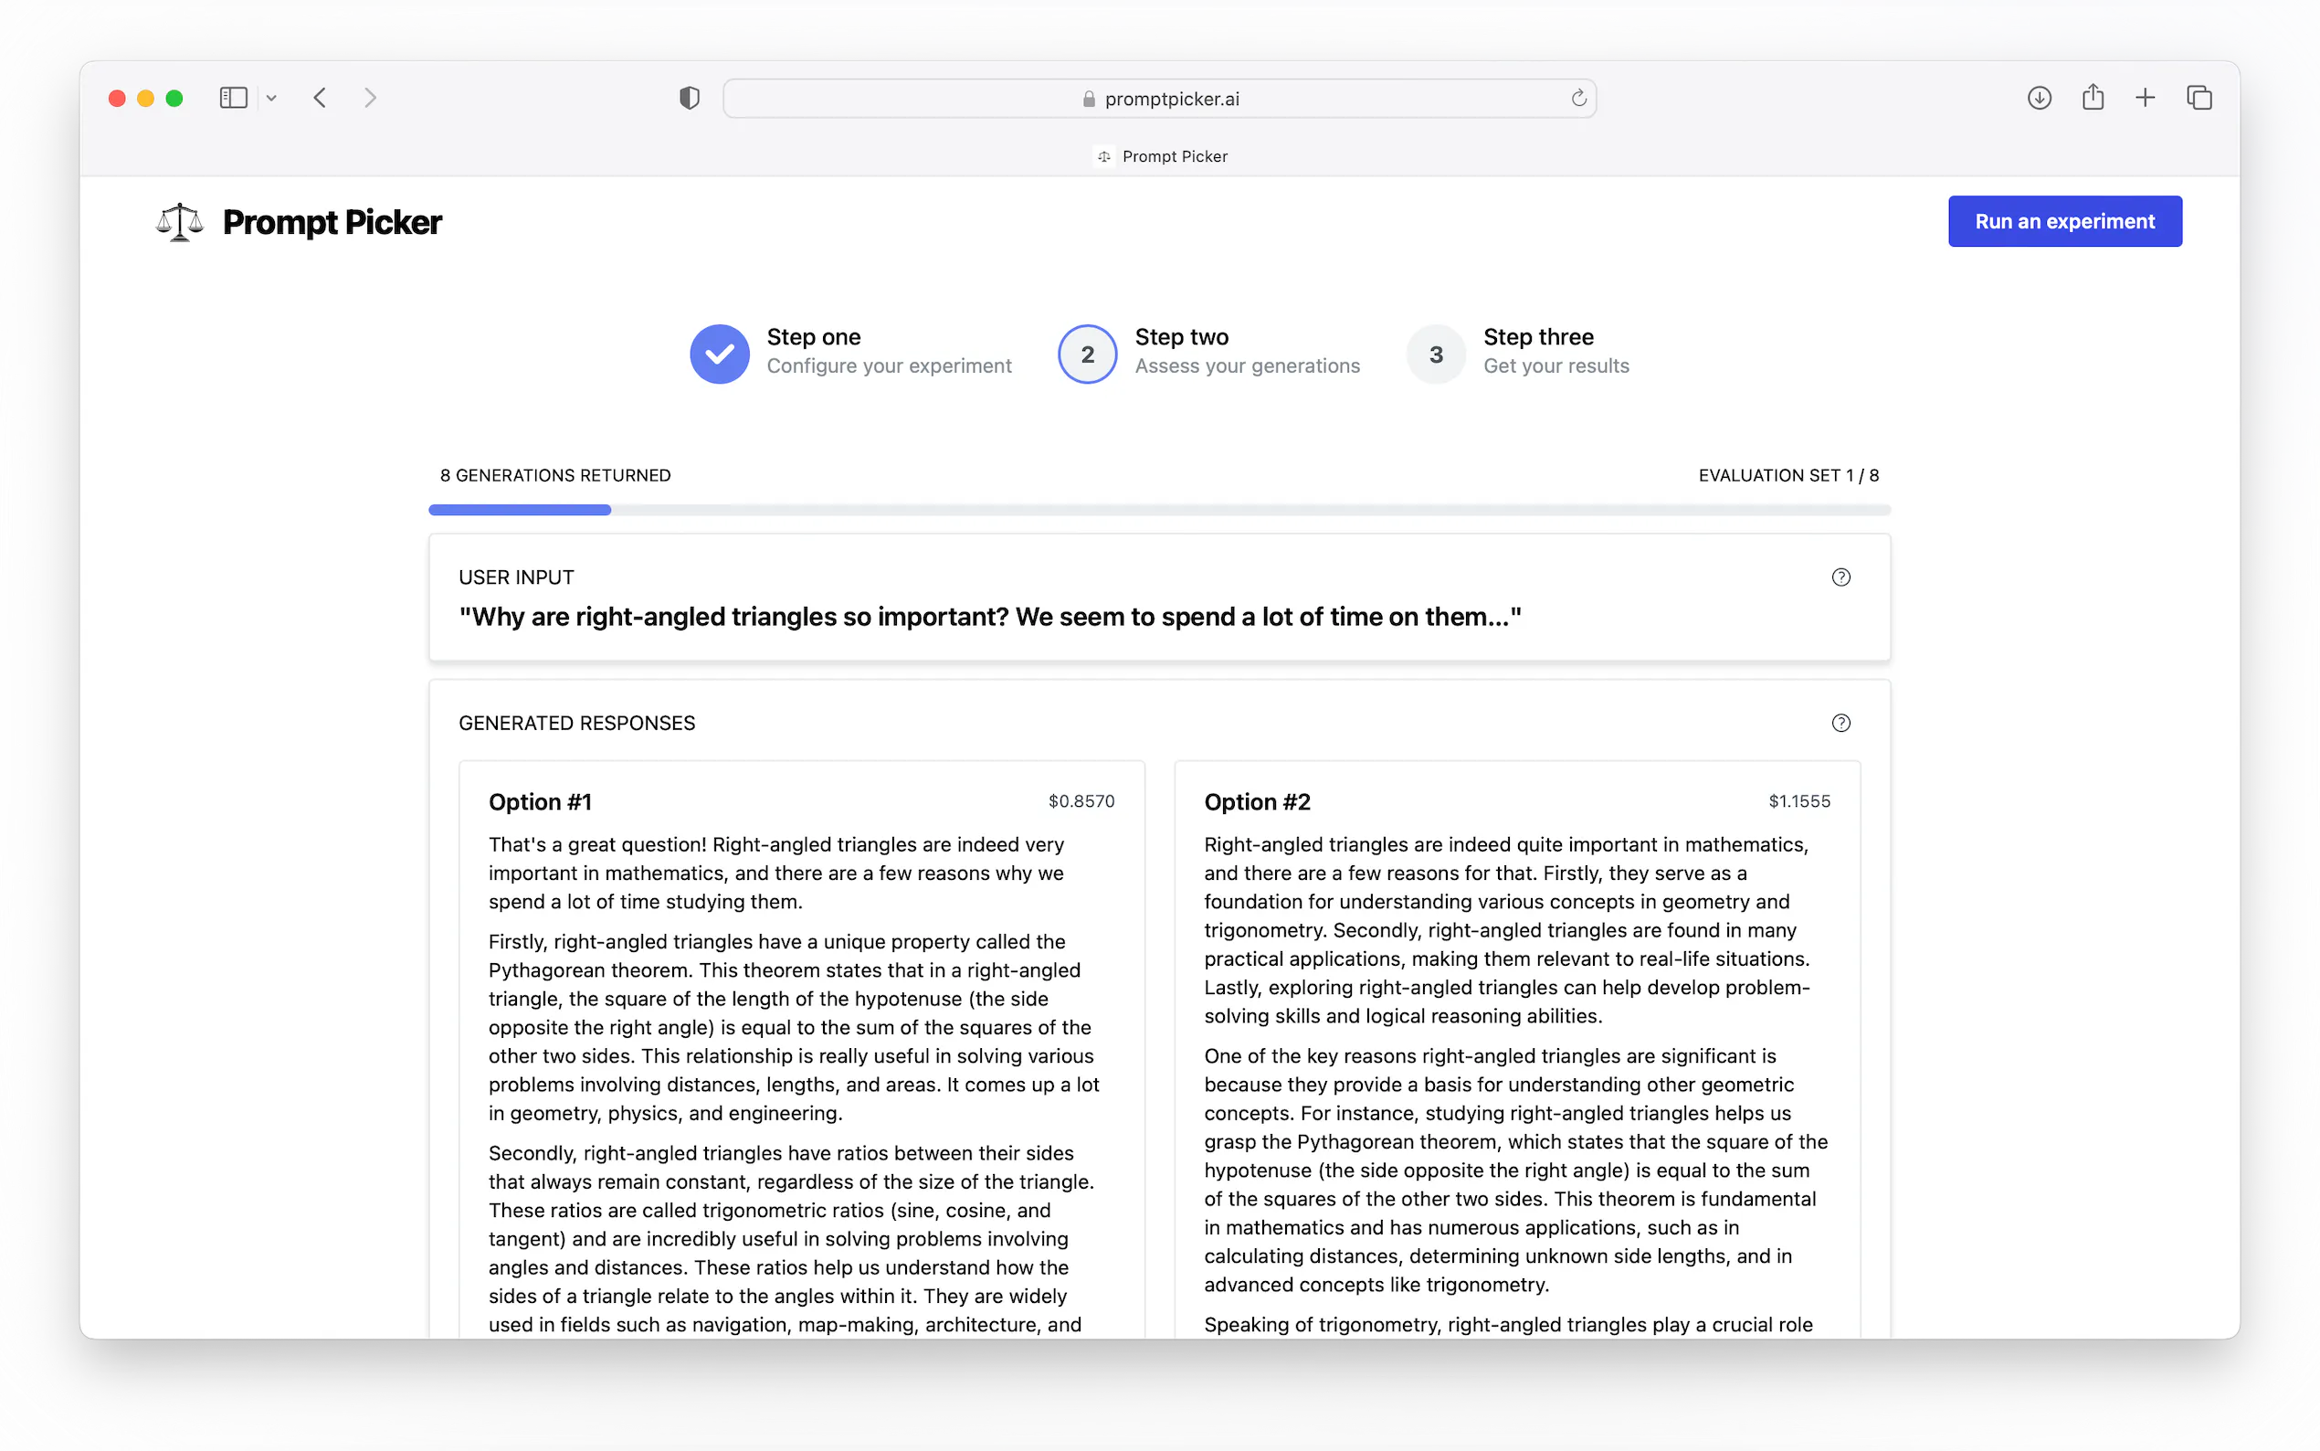The width and height of the screenshot is (2320, 1451).
Task: Select the Prompt Picker browser tab
Action: point(1161,156)
